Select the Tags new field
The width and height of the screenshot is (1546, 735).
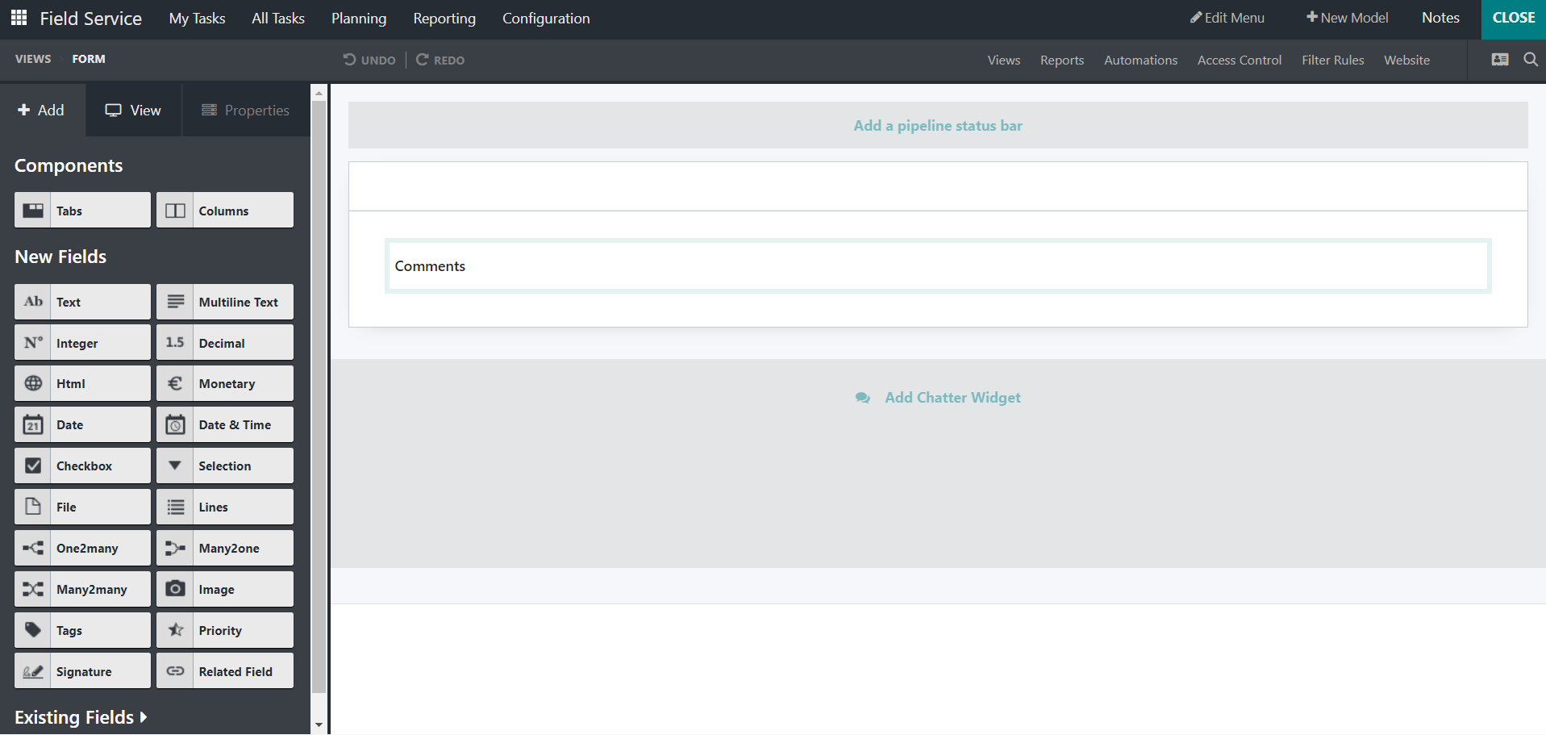(x=82, y=631)
